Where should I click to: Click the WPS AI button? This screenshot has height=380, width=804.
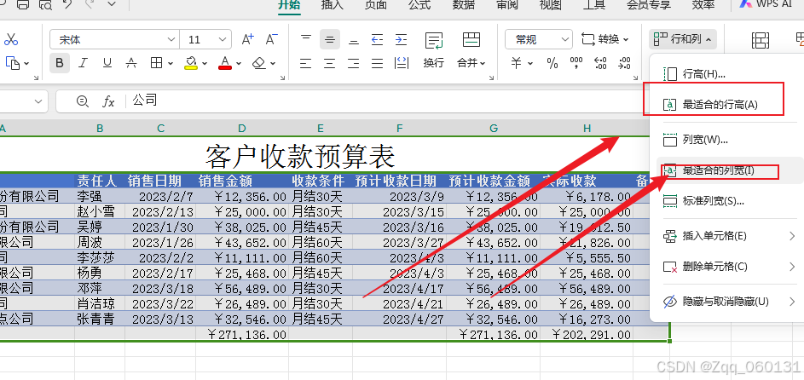766,4
